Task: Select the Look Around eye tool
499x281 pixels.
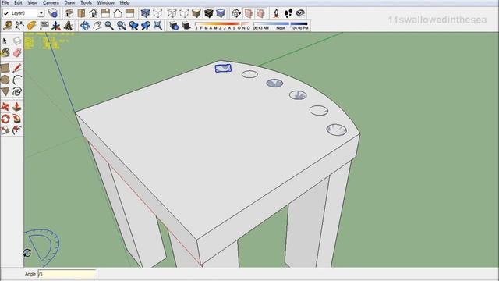Action: point(300,13)
